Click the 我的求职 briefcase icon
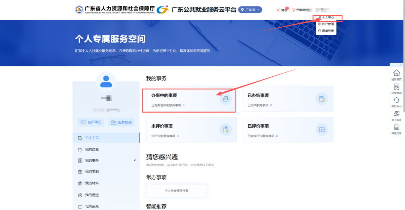 [x=80, y=171]
